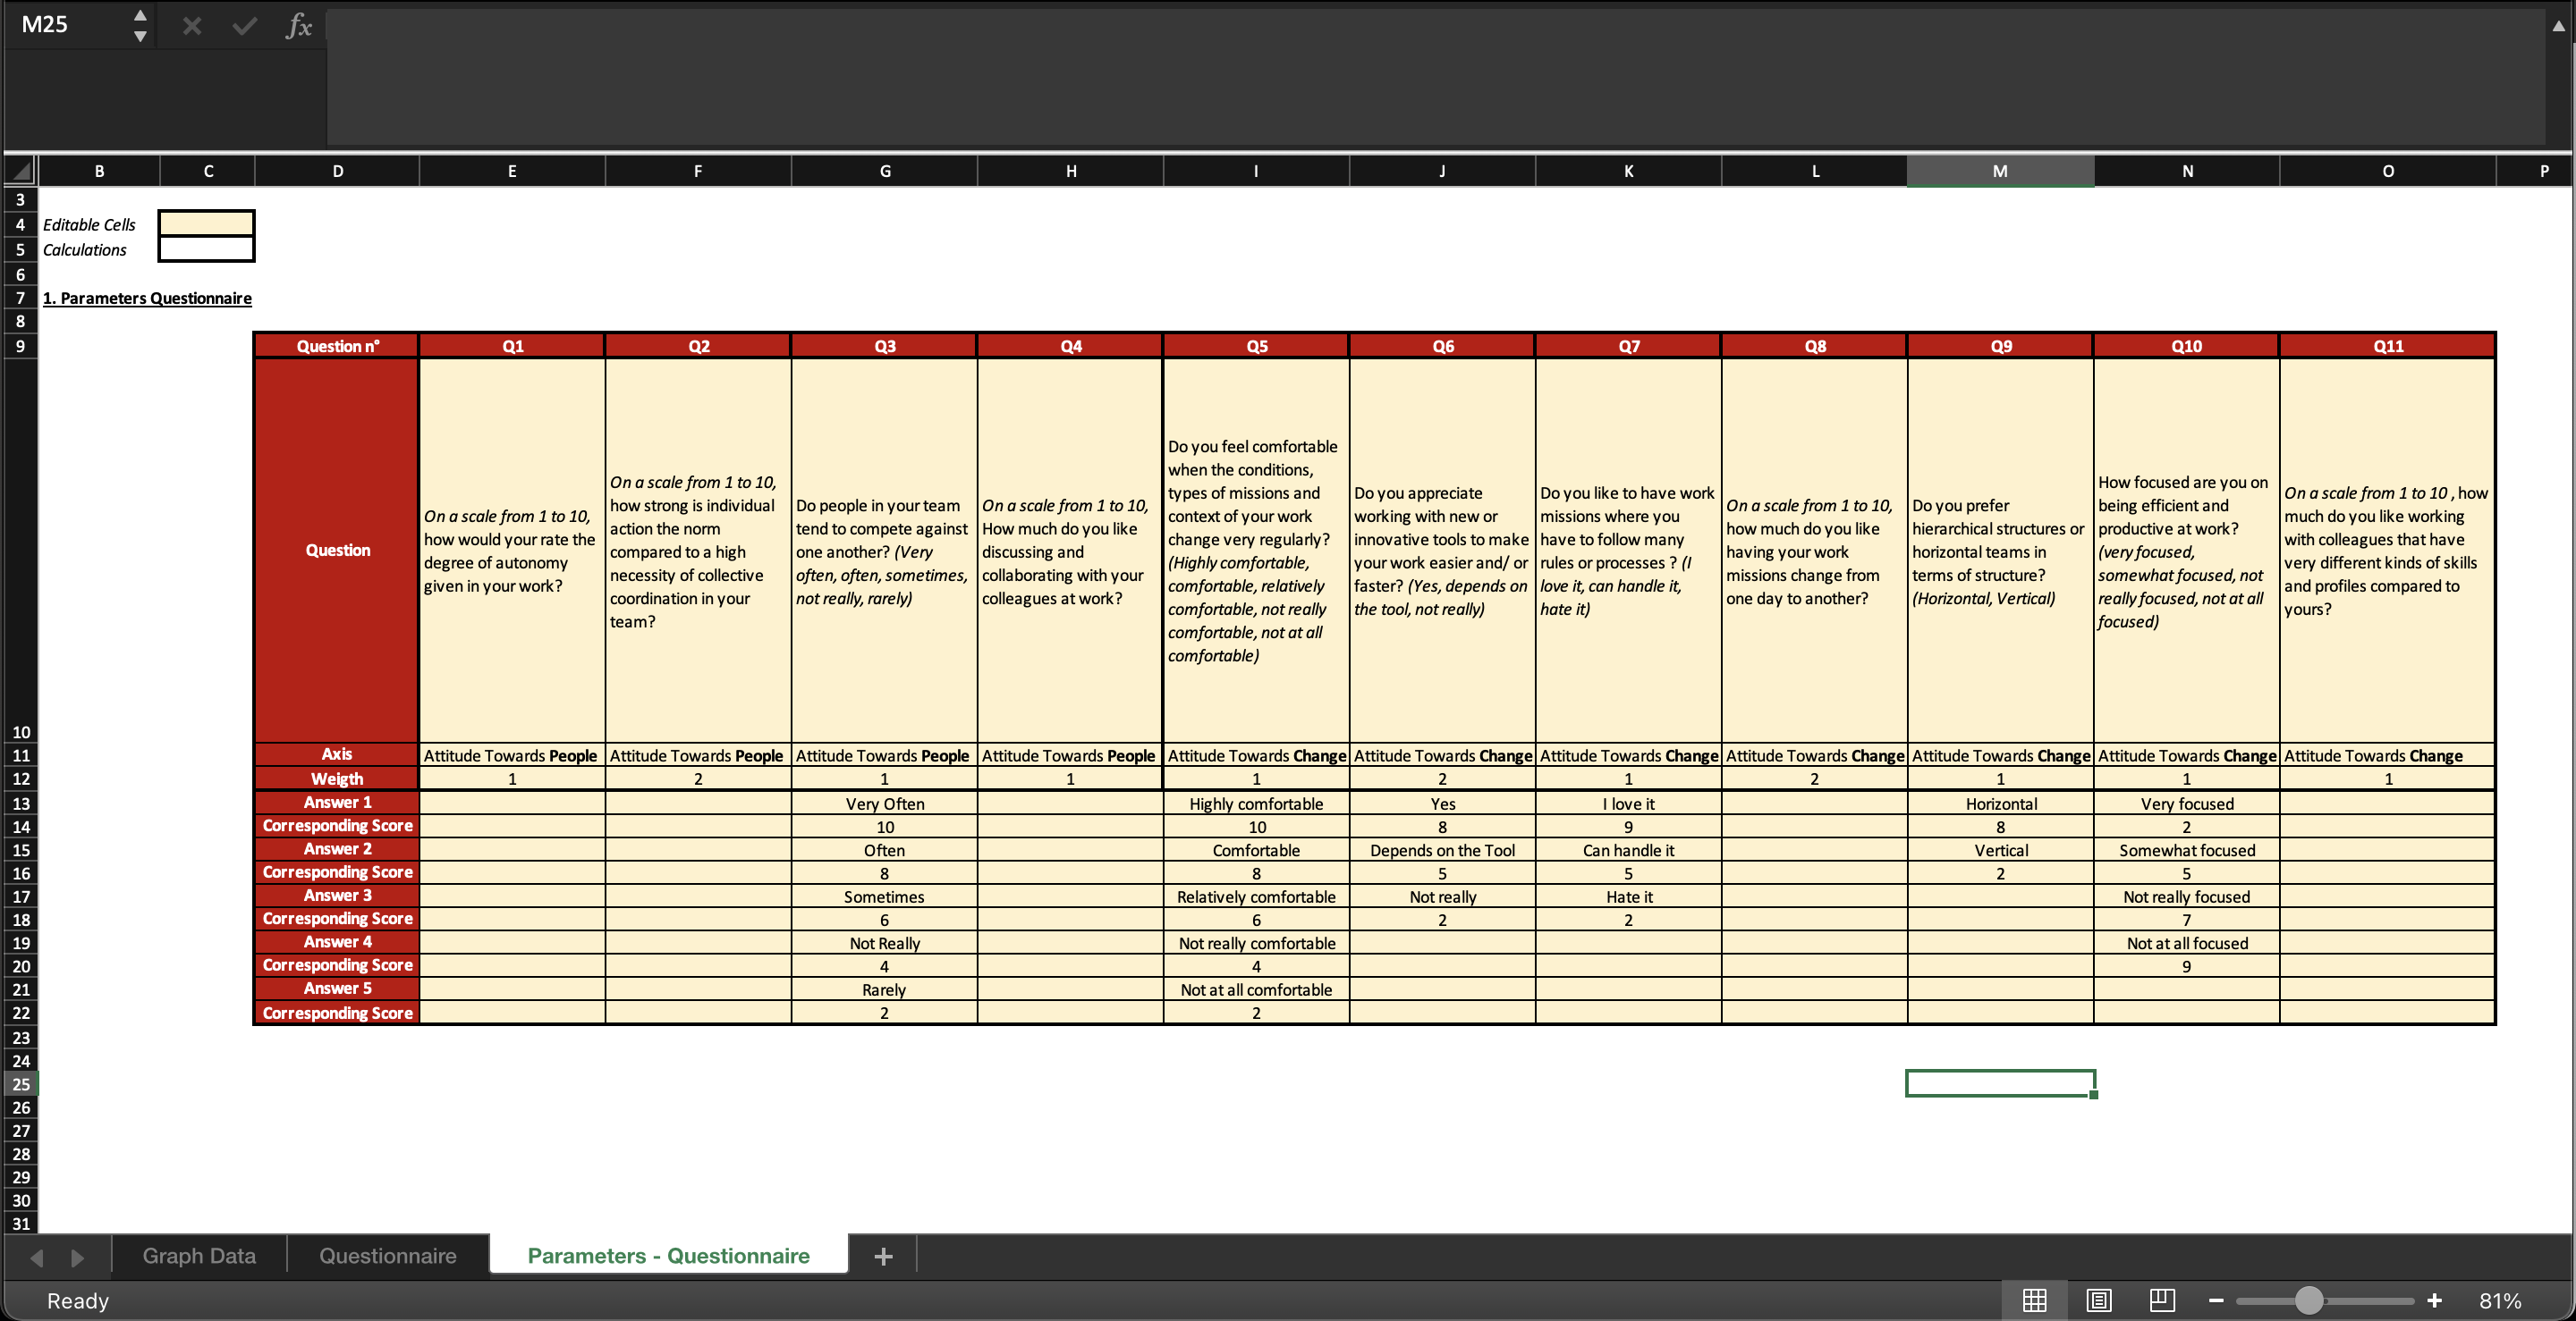Click the zoom in plus icon
Image resolution: width=2576 pixels, height=1321 pixels.
coord(2434,1300)
